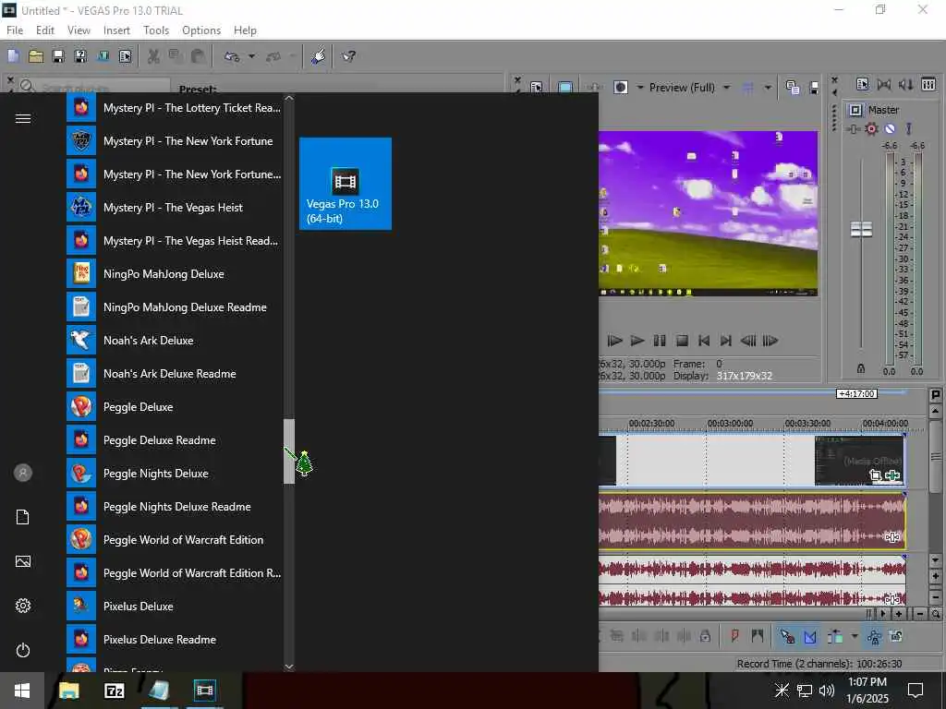Click the 00:03:00:00 mark on the timeline ruler
The width and height of the screenshot is (946, 709).
(730, 423)
